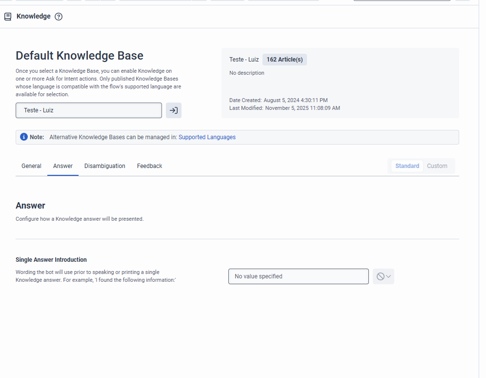This screenshot has width=486, height=378.
Task: Click the 162 Article(s) badge
Action: click(284, 60)
